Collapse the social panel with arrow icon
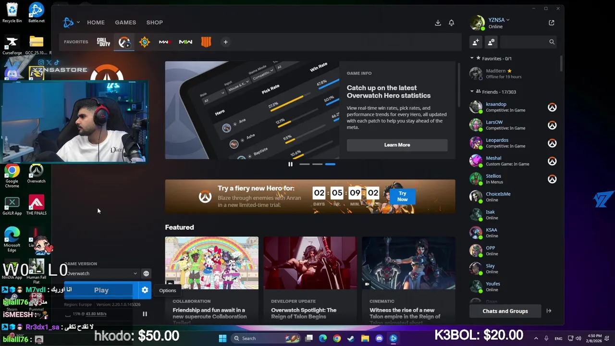Image resolution: width=615 pixels, height=346 pixels. click(x=549, y=311)
